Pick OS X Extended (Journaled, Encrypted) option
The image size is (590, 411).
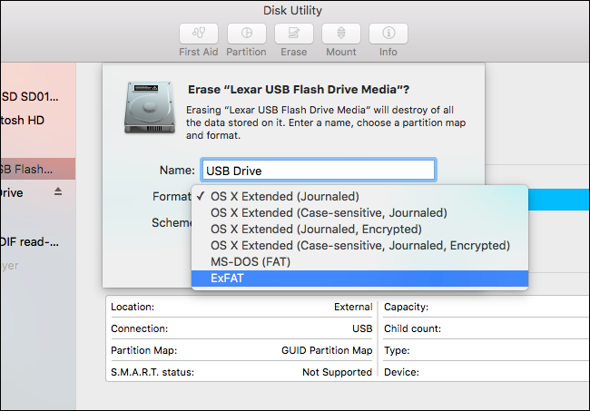316,229
